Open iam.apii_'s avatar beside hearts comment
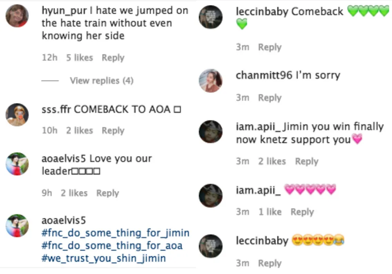 point(211,196)
